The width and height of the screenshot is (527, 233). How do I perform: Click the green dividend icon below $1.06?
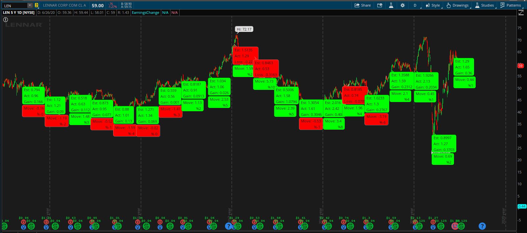(x=213, y=226)
